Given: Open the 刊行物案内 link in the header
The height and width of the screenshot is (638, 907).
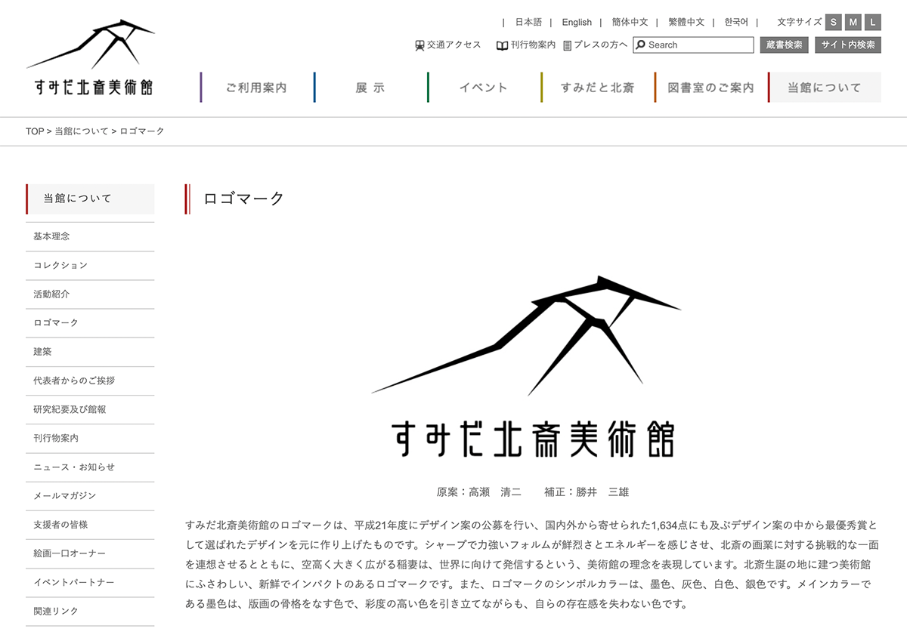Looking at the screenshot, I should (x=533, y=45).
